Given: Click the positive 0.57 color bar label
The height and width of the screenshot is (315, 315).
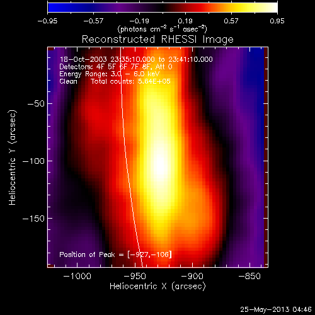Looking at the screenshot, I should coord(231,21).
